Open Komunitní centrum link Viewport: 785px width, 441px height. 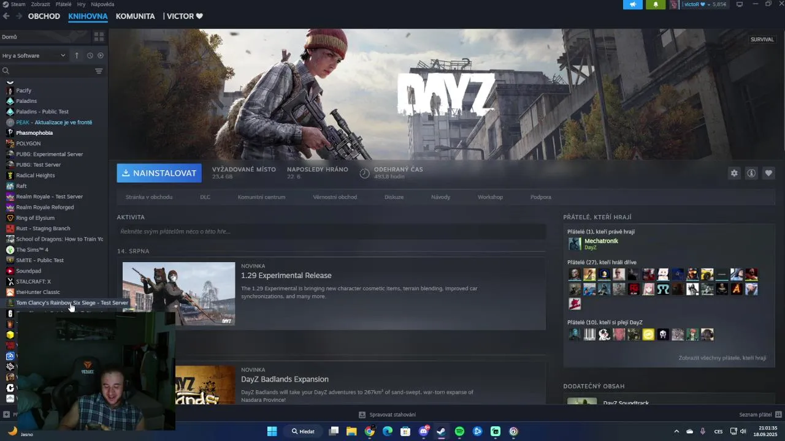[x=261, y=197]
